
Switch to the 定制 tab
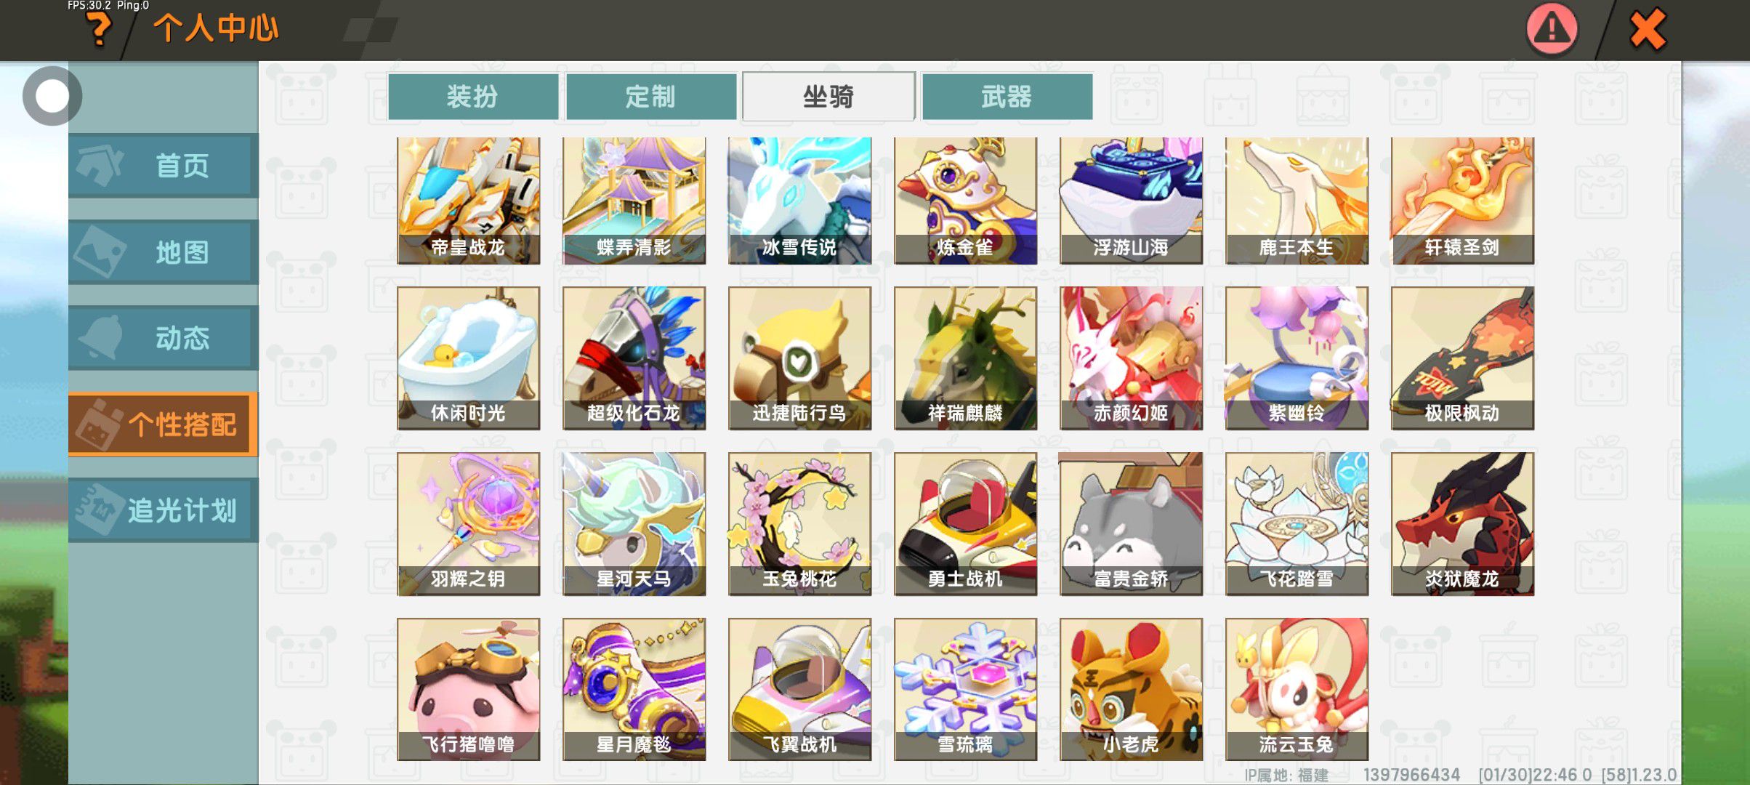[651, 96]
